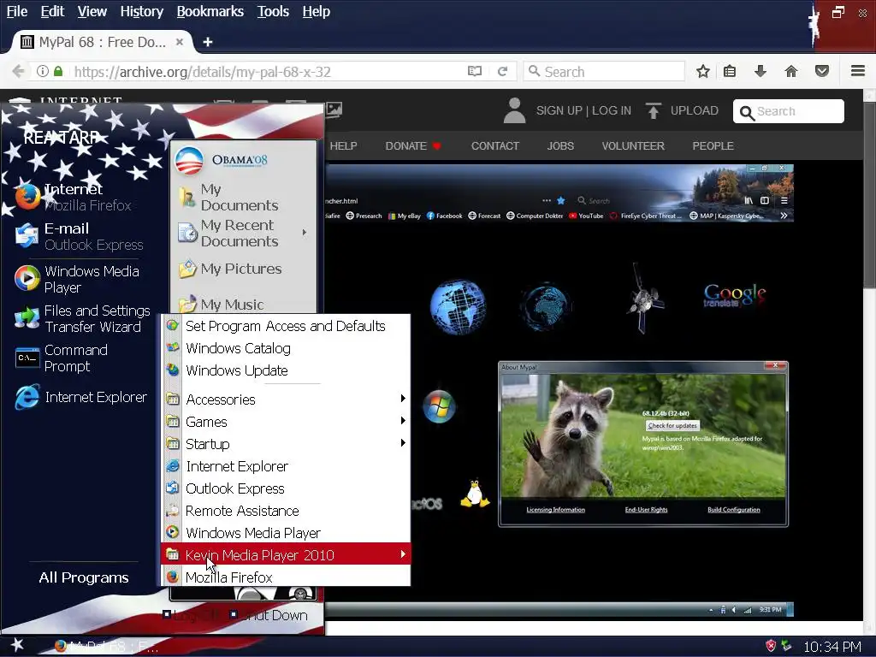
Task: Open the PEOPLE link
Action: (x=713, y=145)
